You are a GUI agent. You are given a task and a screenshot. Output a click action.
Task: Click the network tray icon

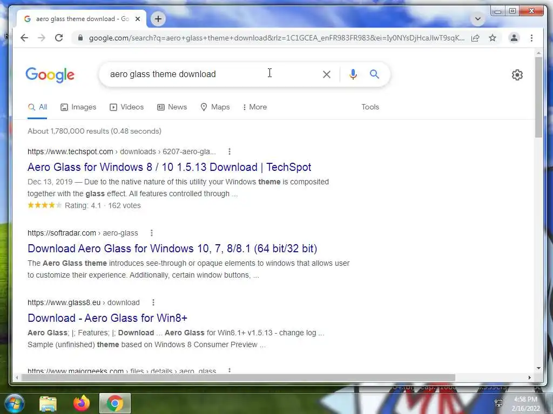498,403
